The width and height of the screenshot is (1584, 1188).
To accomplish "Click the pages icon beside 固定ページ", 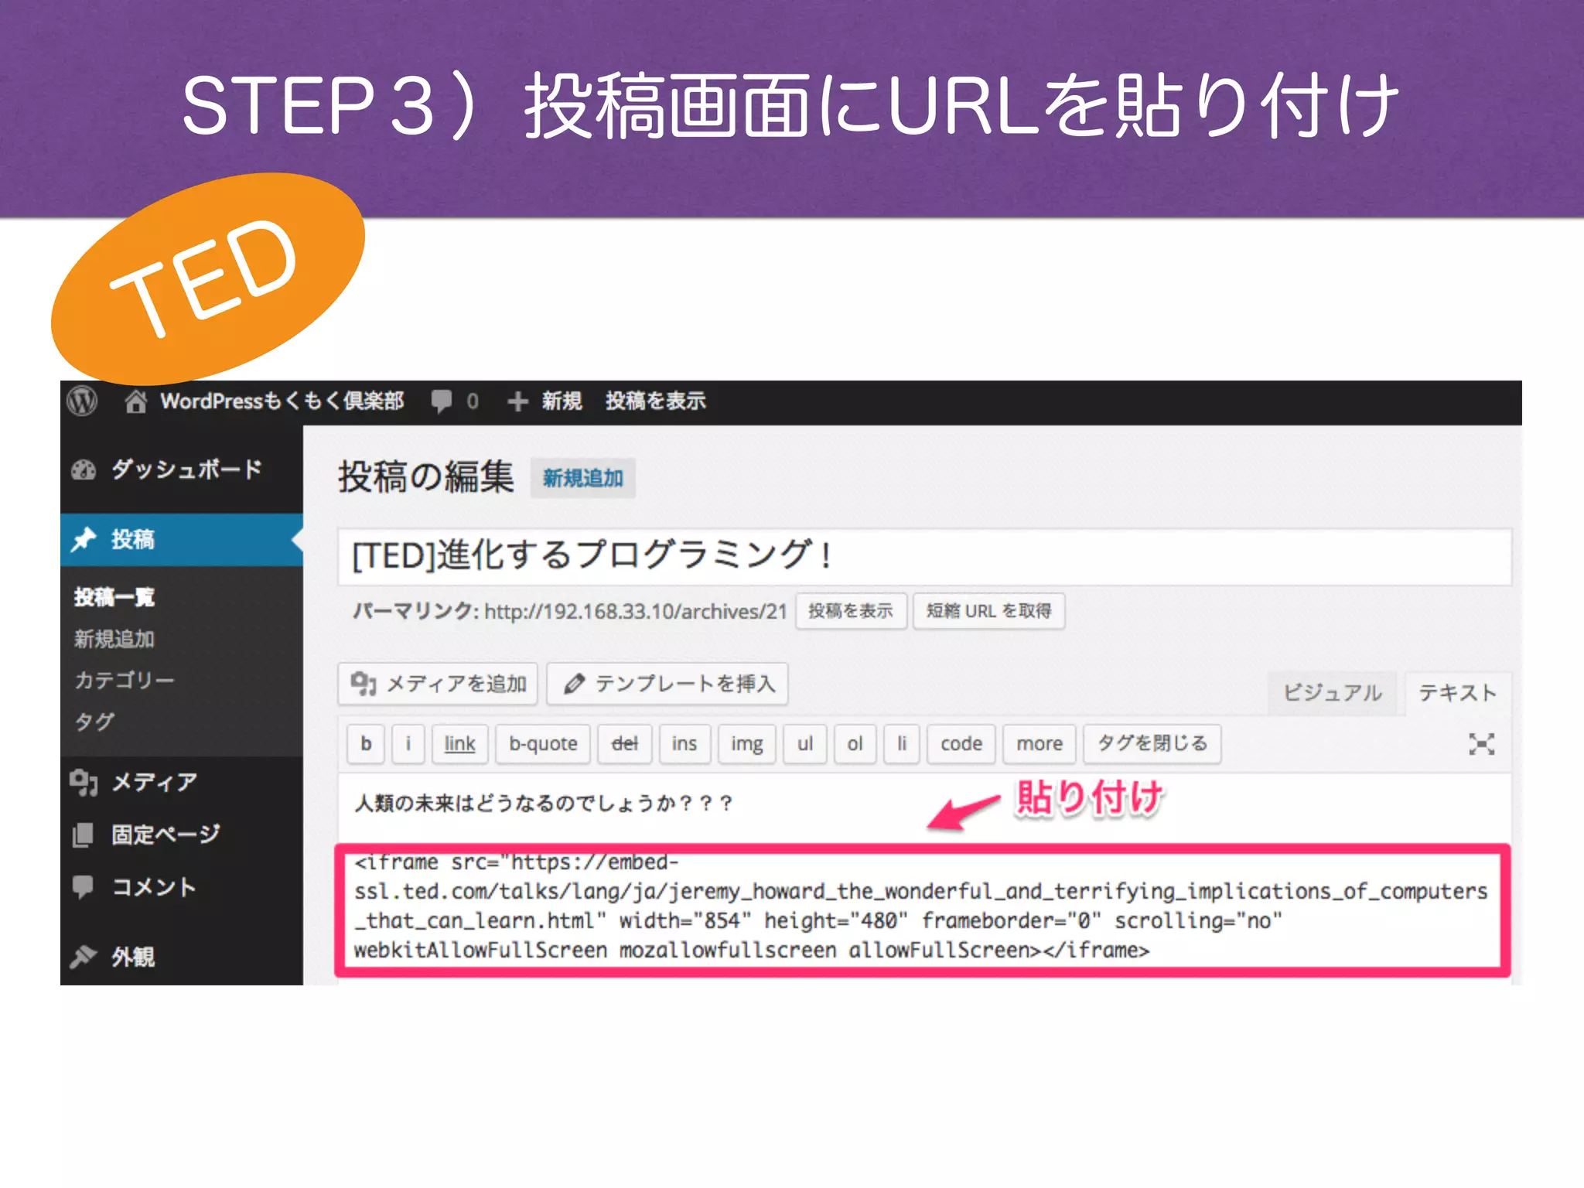I will pyautogui.click(x=83, y=835).
